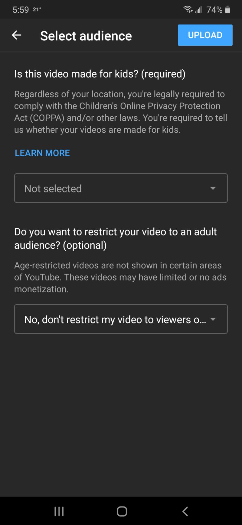Click the arrow in the 'Not selected' box

213,188
